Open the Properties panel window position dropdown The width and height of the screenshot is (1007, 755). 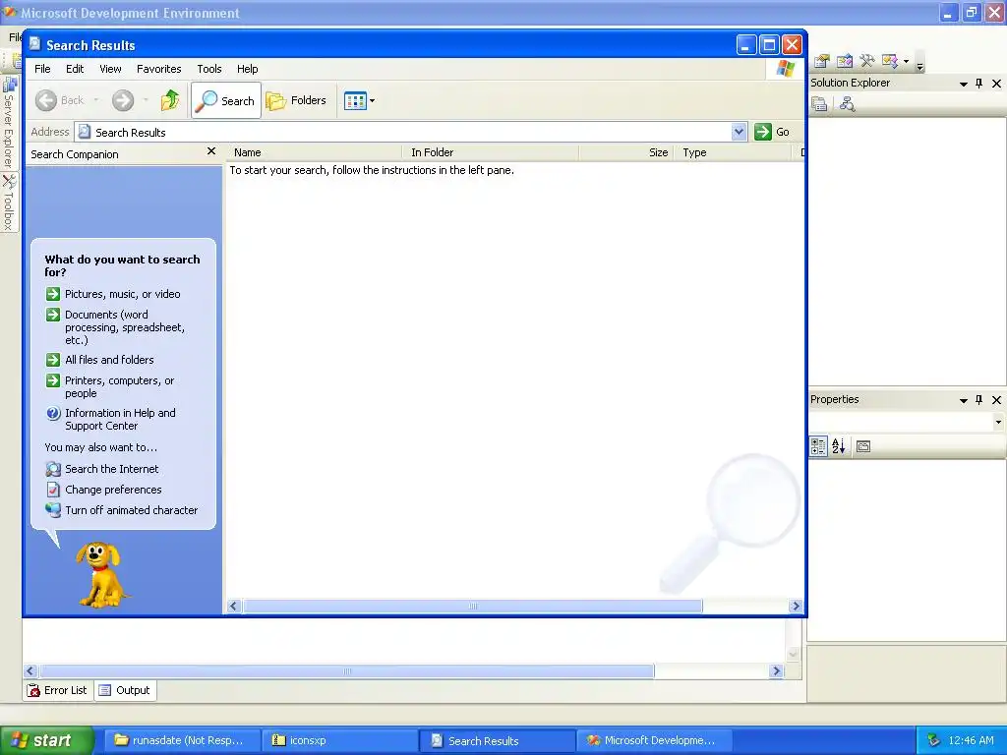pyautogui.click(x=964, y=400)
